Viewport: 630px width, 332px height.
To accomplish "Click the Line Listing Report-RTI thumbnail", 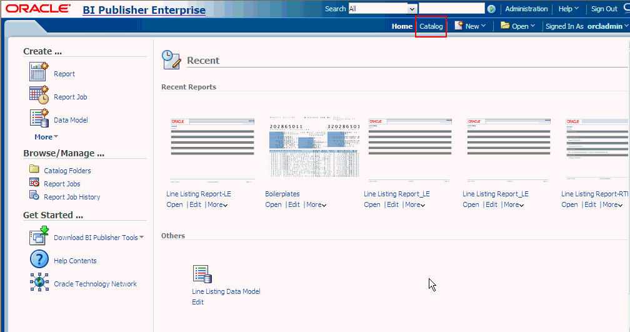I will click(596, 149).
